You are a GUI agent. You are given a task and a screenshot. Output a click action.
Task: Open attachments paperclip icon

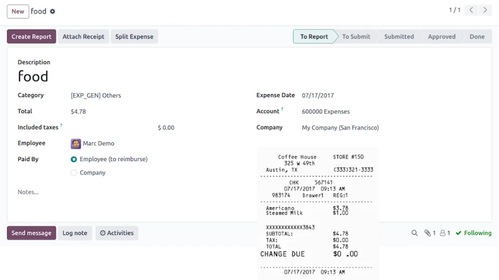(x=427, y=233)
